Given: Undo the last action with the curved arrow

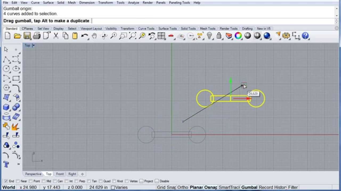Looking at the screenshot, I should point(84,36).
